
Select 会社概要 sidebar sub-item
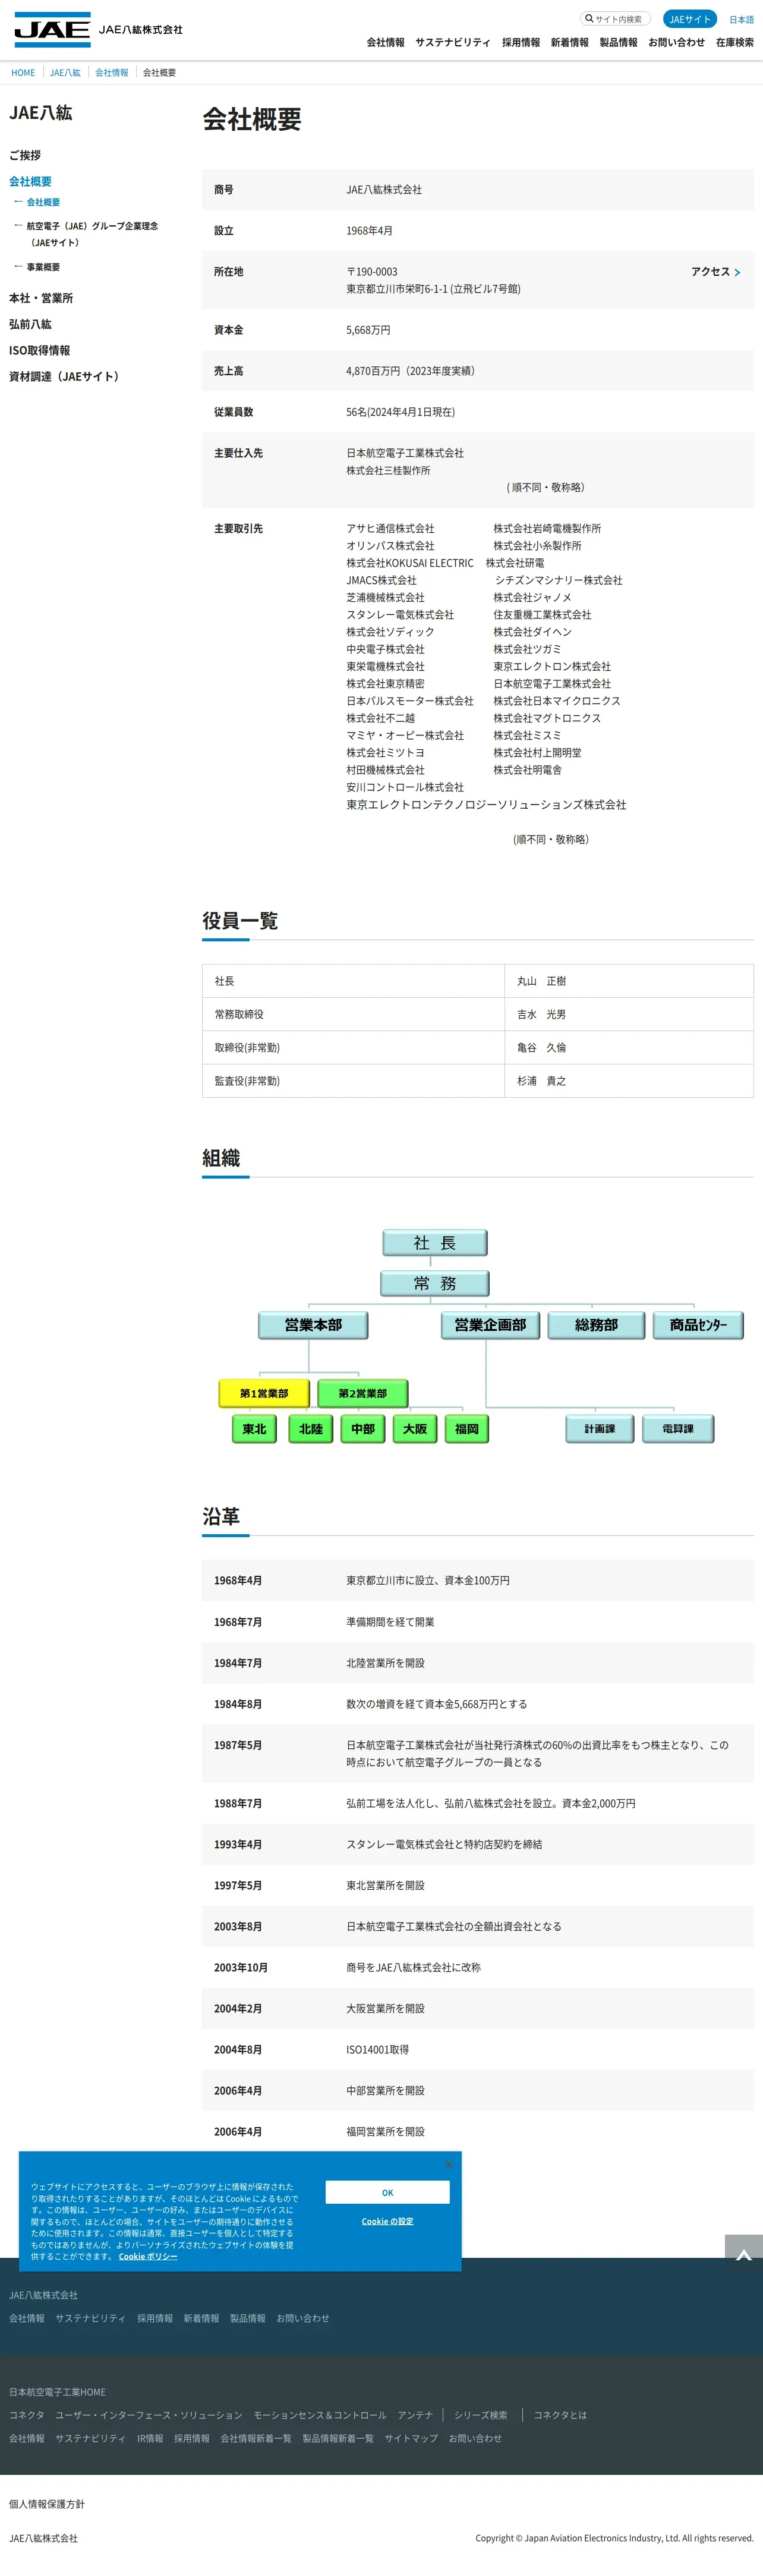(43, 202)
